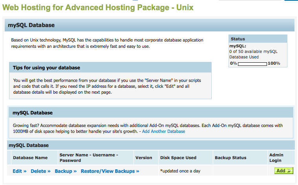Image resolution: width=298 pixels, height=185 pixels.
Task: Click the mySQL usage progress bar
Action: pyautogui.click(x=252, y=63)
